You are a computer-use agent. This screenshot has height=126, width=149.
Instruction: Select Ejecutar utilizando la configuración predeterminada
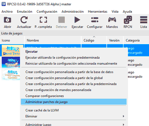click(74, 57)
